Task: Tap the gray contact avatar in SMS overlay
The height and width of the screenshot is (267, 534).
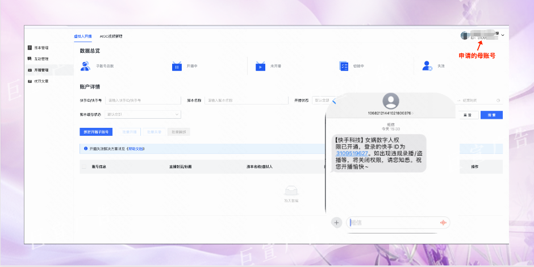Action: 391,101
